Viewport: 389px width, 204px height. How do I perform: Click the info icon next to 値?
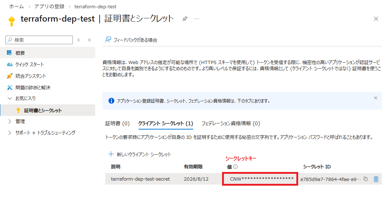point(235,167)
